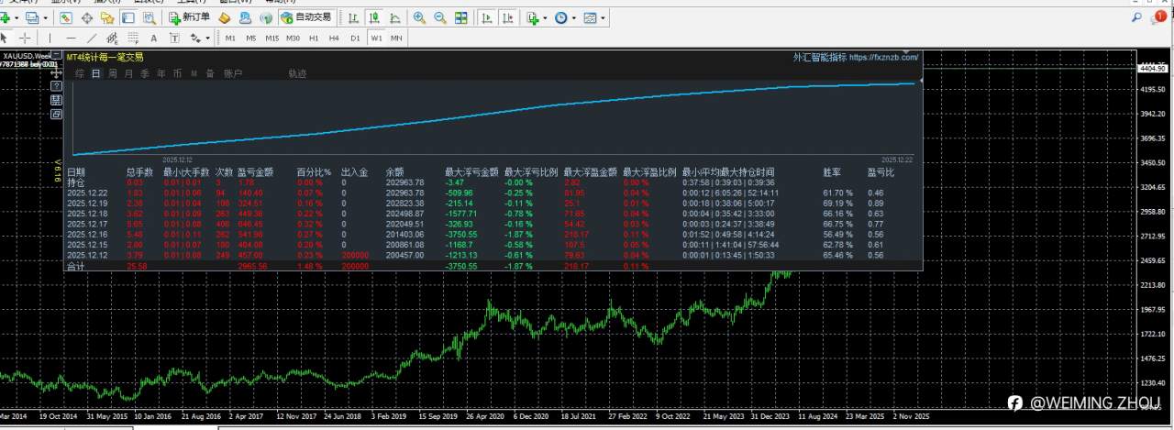Viewport: 1174px width, 430px height.
Task: Open the chat notification bubble icon
Action: click(1159, 17)
